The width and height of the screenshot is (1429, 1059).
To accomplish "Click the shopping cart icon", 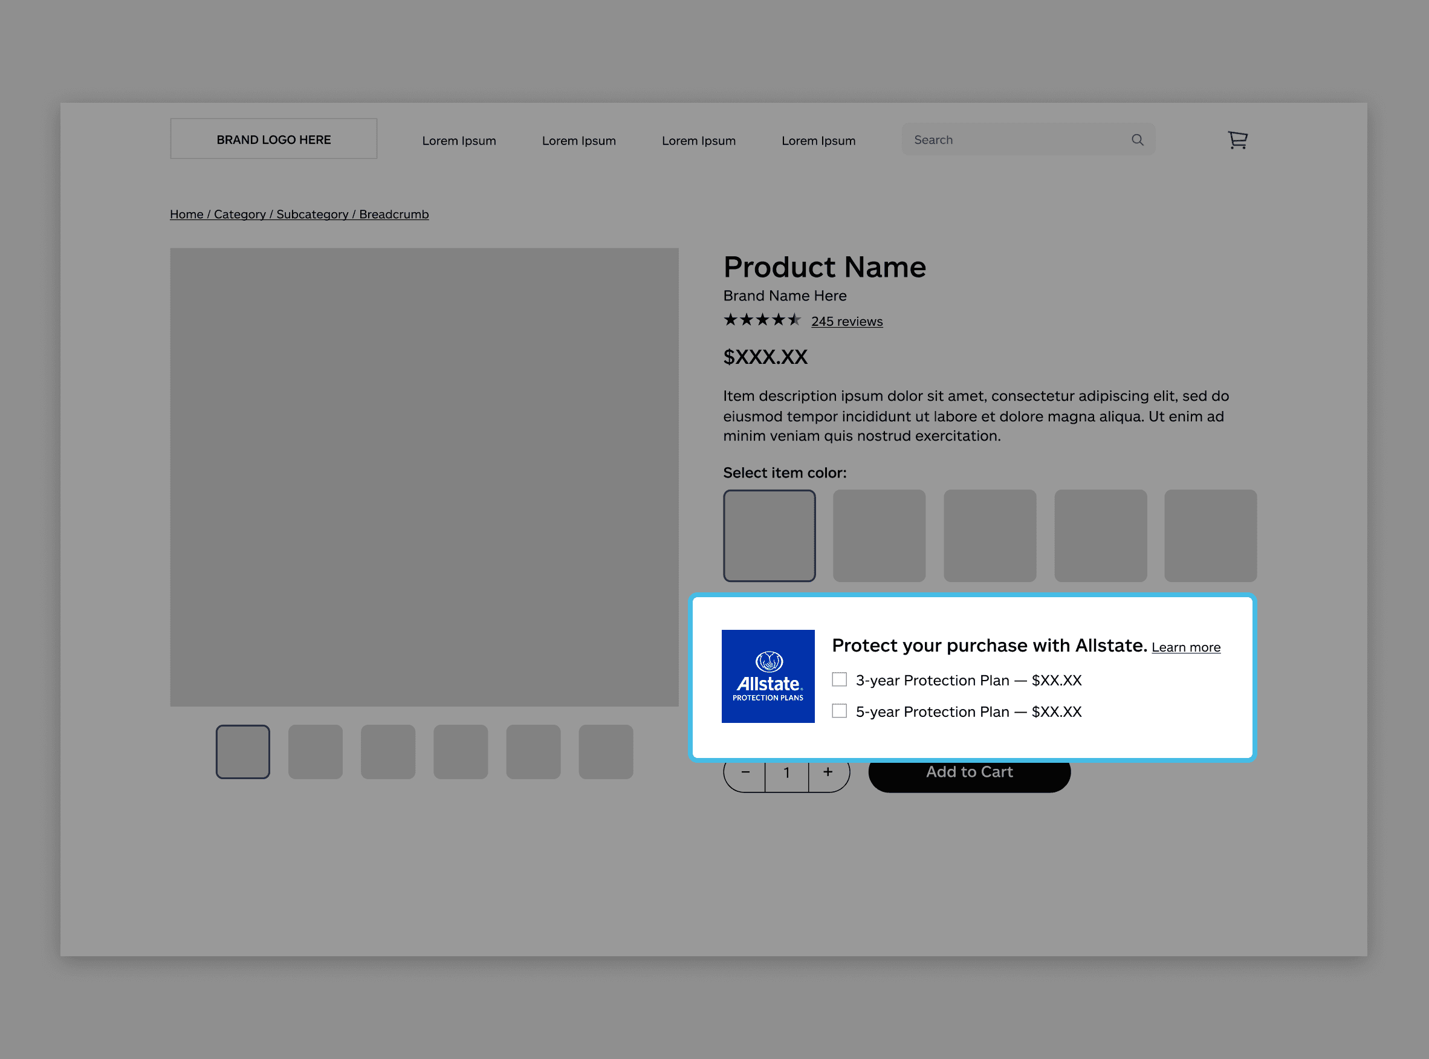I will (x=1237, y=140).
